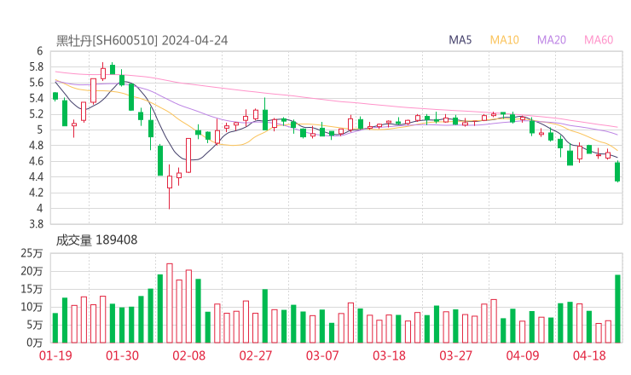Click the tallest red volume bar
This screenshot has height=375, width=631.
pos(170,303)
